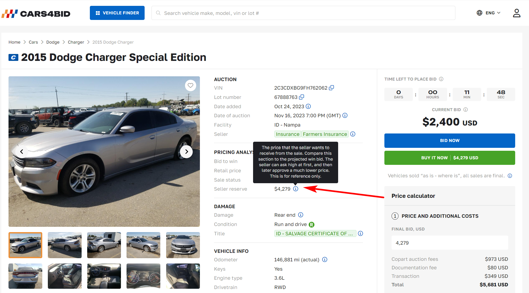This screenshot has width=529, height=293.
Task: Open Time left to place bid info
Action: 441,79
